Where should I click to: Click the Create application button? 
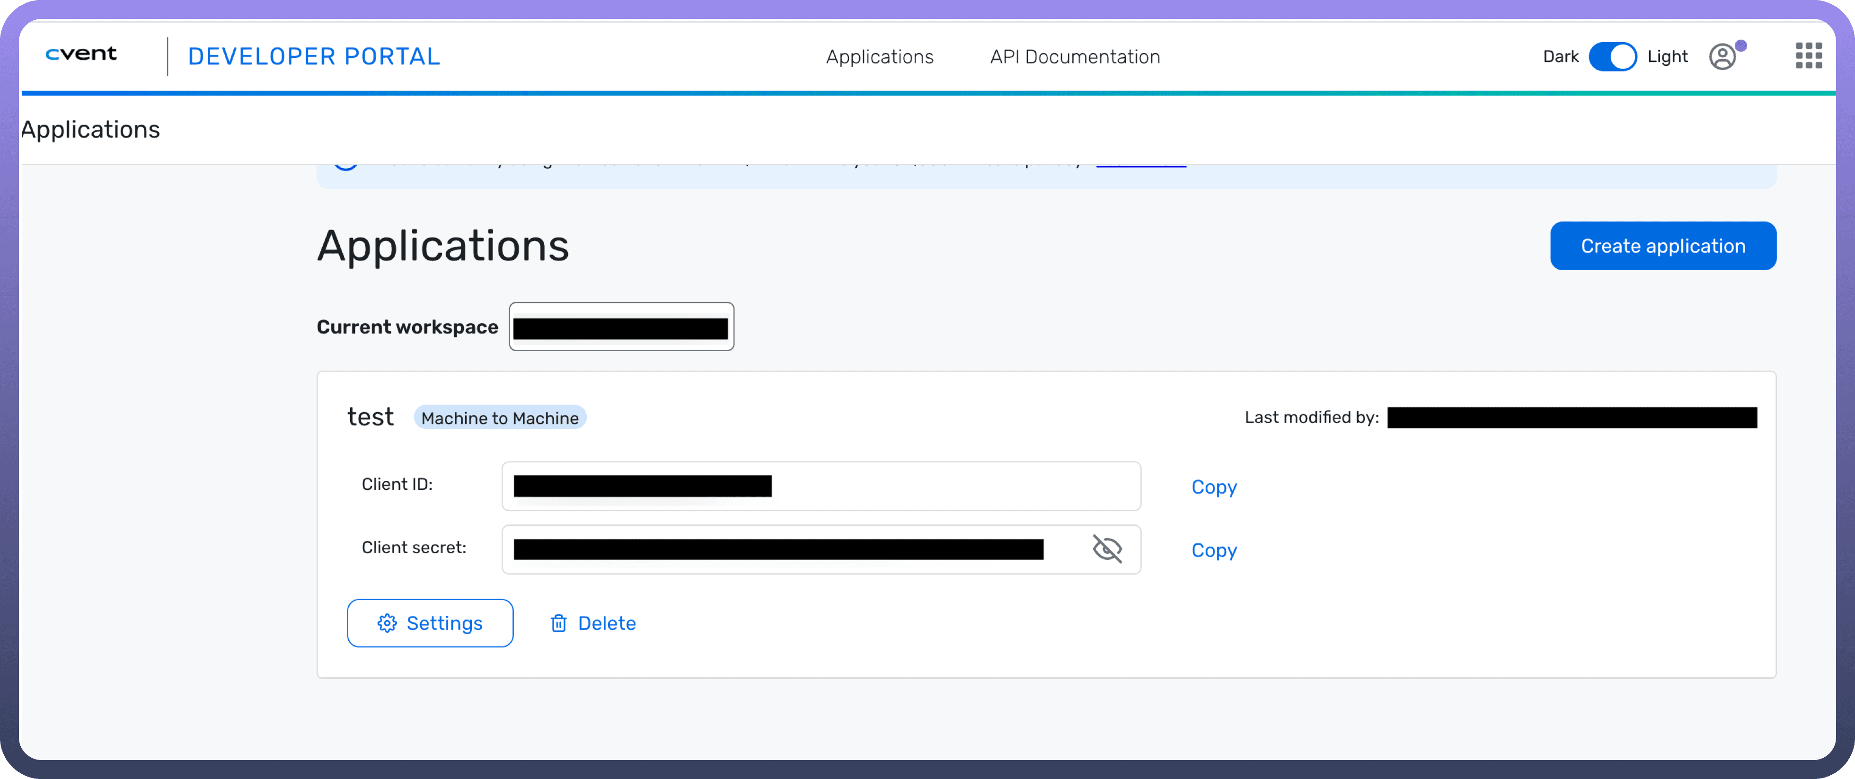click(x=1663, y=246)
